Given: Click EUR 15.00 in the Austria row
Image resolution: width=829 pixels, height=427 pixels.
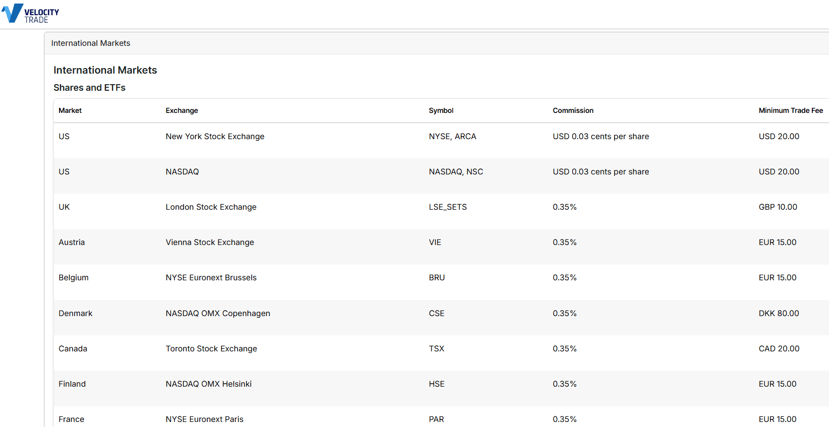Looking at the screenshot, I should coord(778,242).
